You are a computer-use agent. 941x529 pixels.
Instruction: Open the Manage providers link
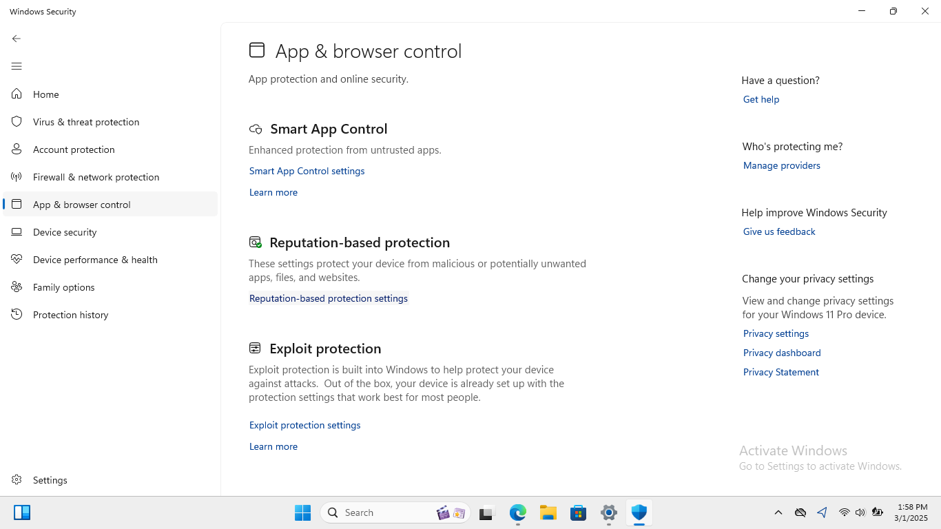coord(781,165)
